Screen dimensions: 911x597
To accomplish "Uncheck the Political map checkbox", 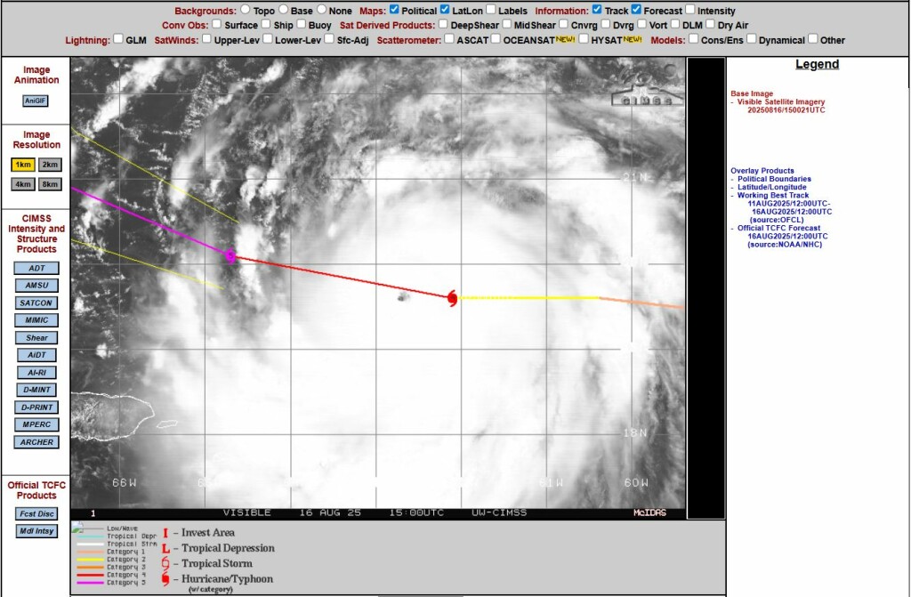I will [x=394, y=11].
